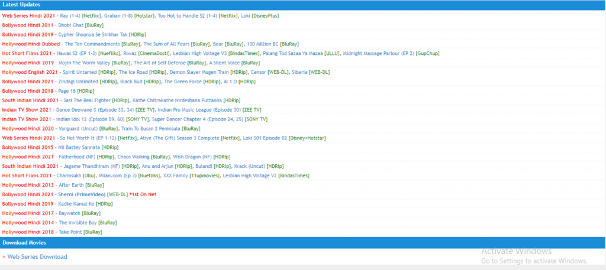
Task: Open Fatherhood (NF) link
Action: coord(78,157)
